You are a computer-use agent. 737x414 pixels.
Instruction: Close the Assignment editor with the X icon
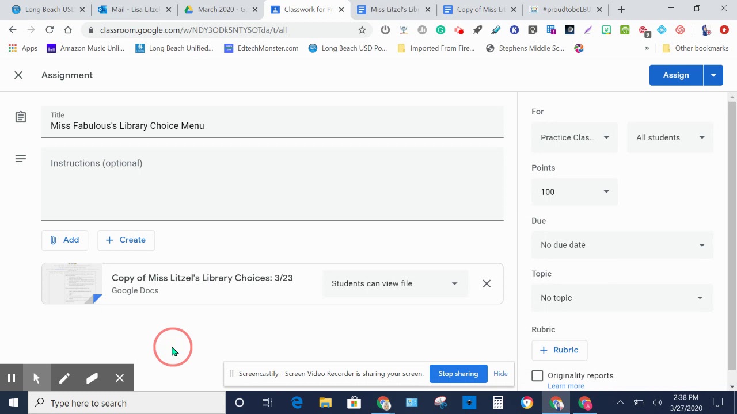tap(18, 75)
